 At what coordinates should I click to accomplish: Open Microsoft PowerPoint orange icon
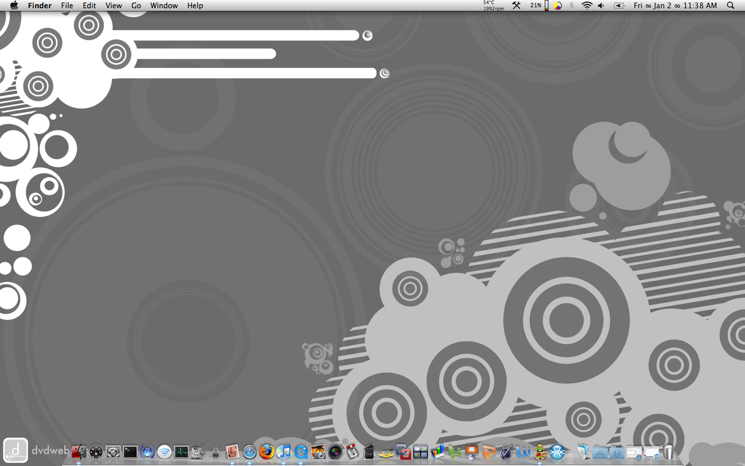click(488, 452)
